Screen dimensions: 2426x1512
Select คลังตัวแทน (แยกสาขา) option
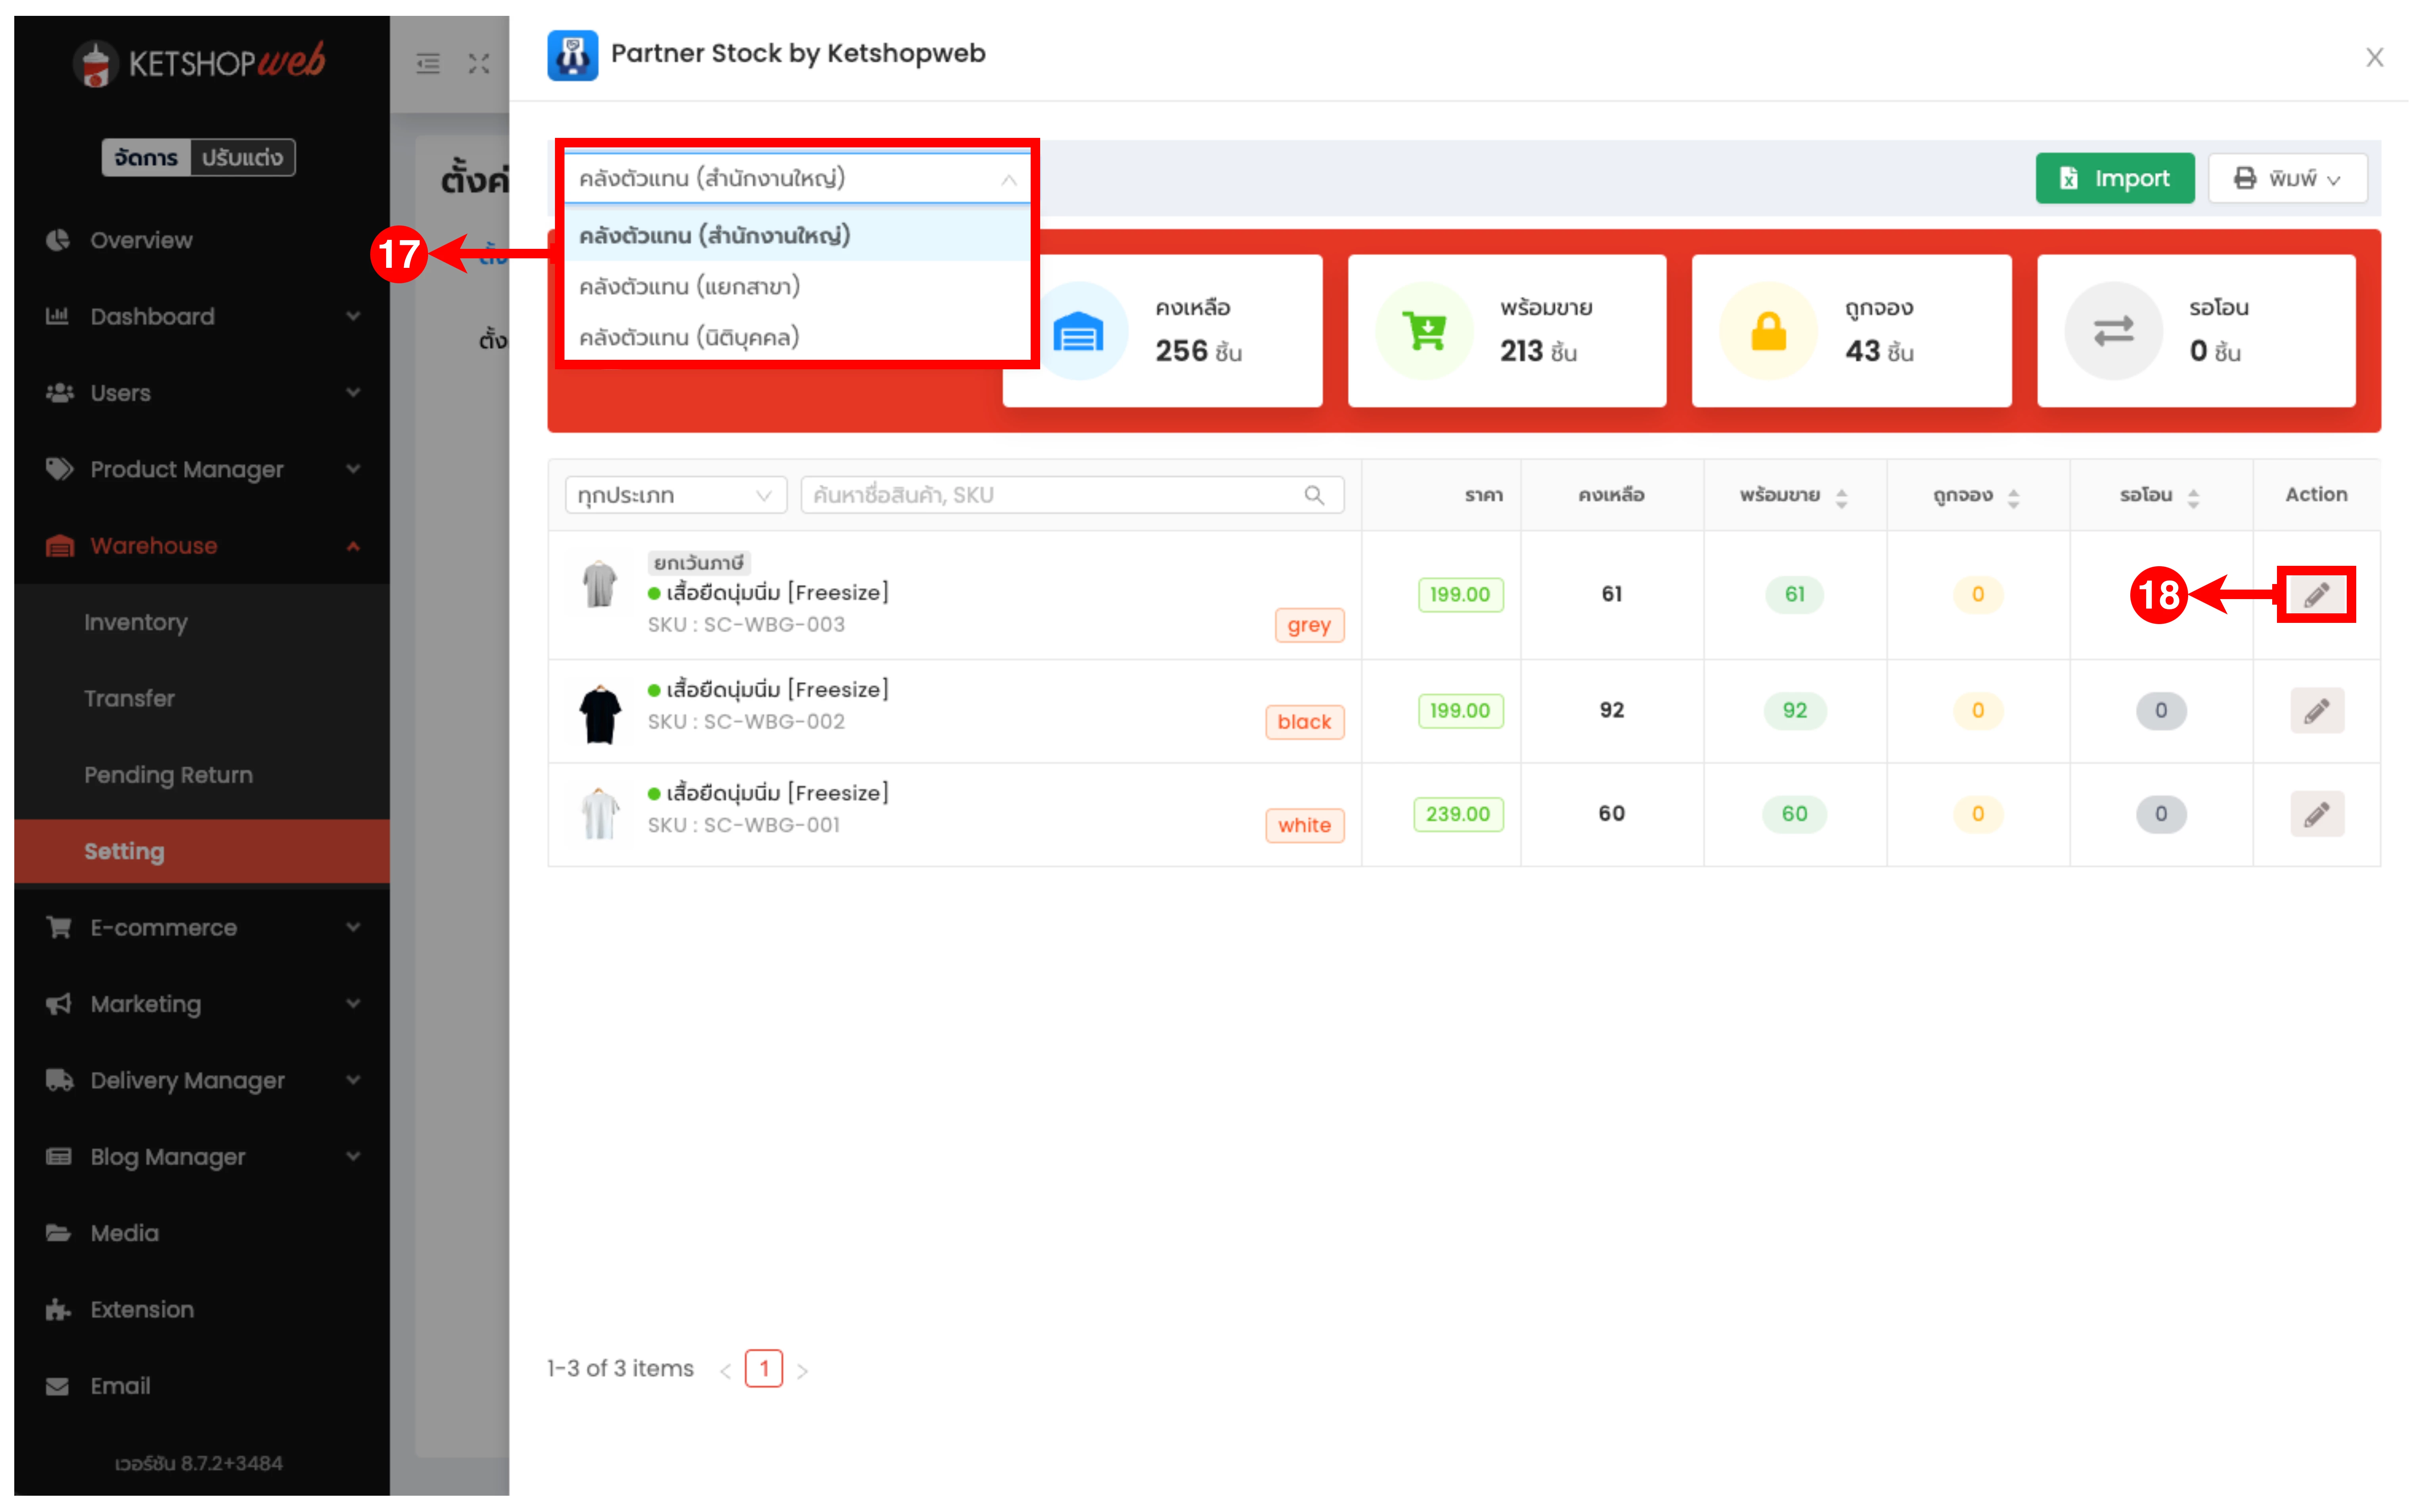[689, 287]
